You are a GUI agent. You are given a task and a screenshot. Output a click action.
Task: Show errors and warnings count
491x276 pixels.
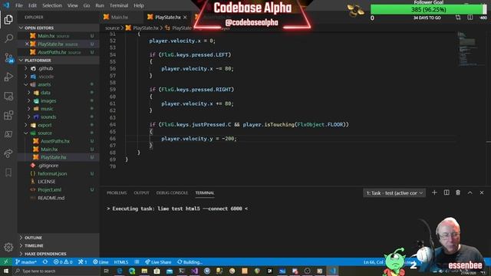pyautogui.click(x=63, y=262)
